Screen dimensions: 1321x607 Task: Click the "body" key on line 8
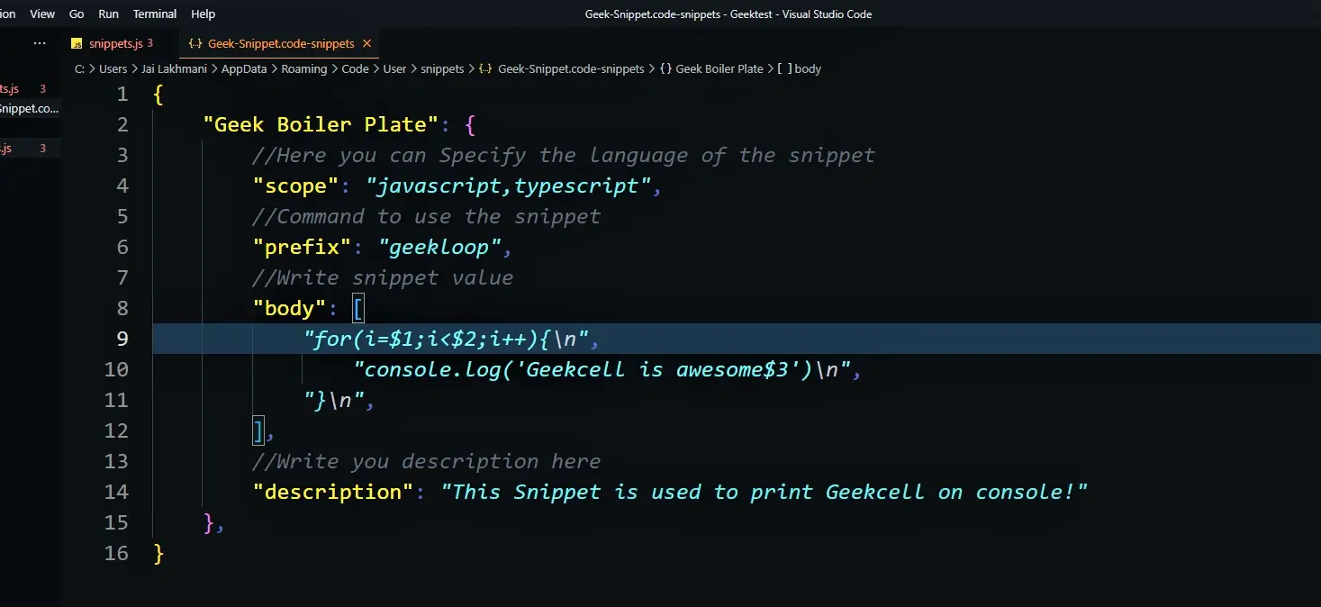290,308
